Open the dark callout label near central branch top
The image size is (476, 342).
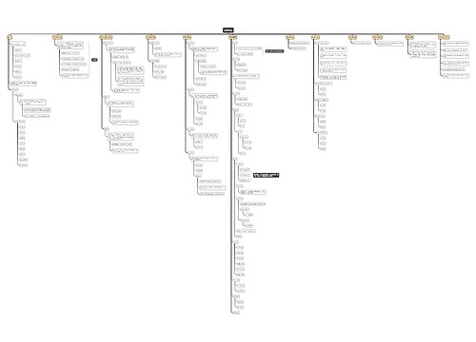coord(274,51)
